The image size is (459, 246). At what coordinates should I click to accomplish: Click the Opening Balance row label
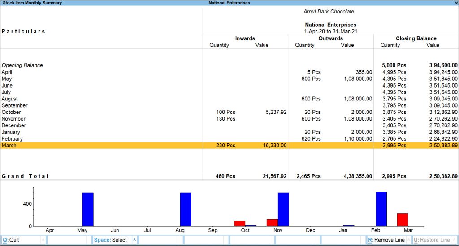22,65
